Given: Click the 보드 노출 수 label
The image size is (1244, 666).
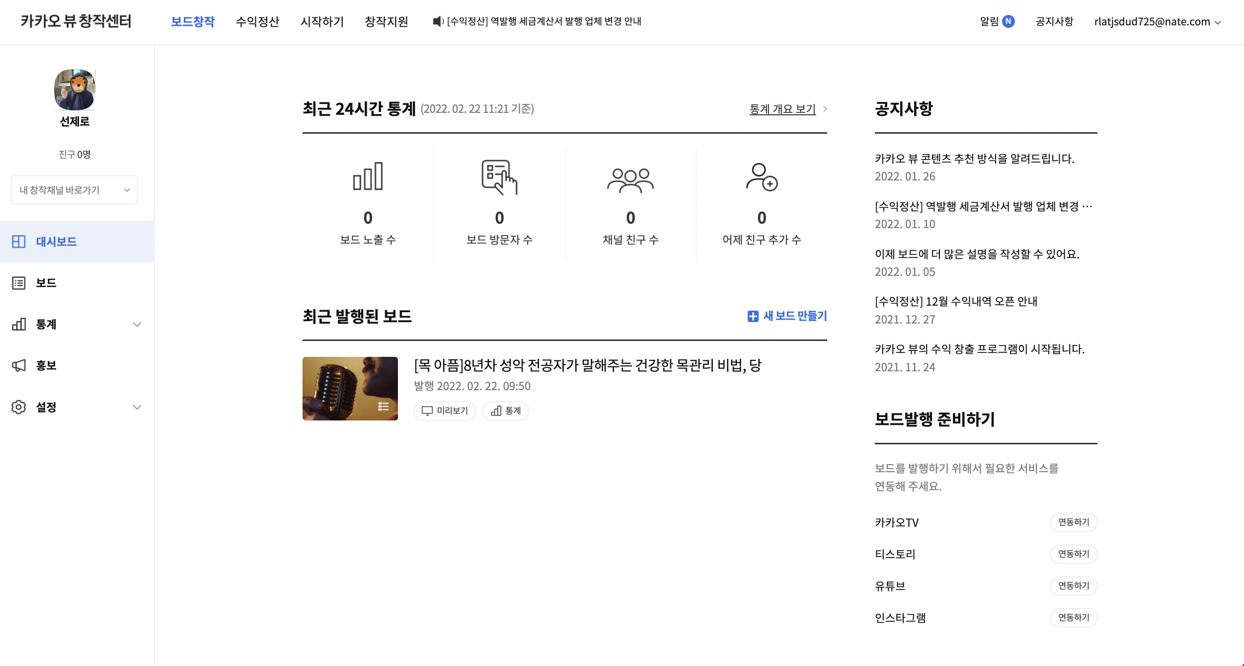Looking at the screenshot, I should pyautogui.click(x=368, y=240).
